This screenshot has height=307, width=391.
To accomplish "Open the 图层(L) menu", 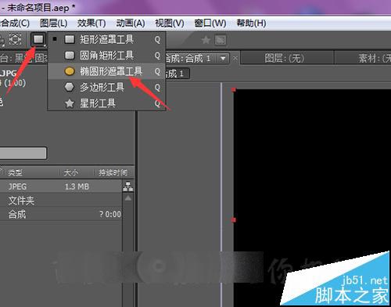I will coord(53,23).
